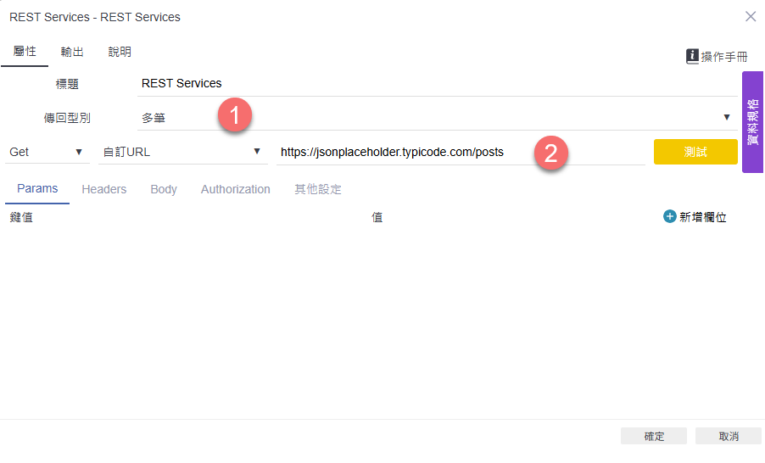
Task: Open the 操作手冊 manual book icon
Action: pos(692,57)
